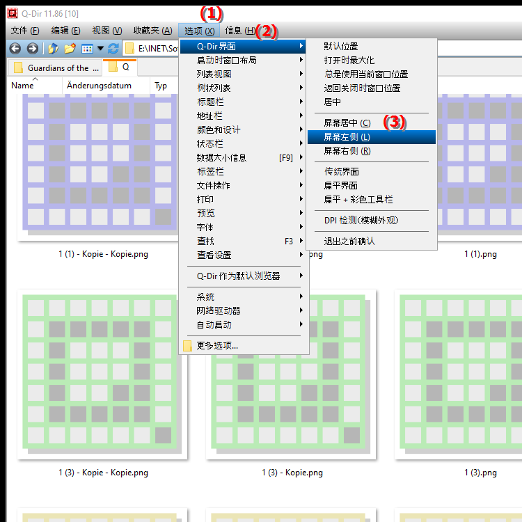Choose 屏幕右侧 (R) option

372,151
